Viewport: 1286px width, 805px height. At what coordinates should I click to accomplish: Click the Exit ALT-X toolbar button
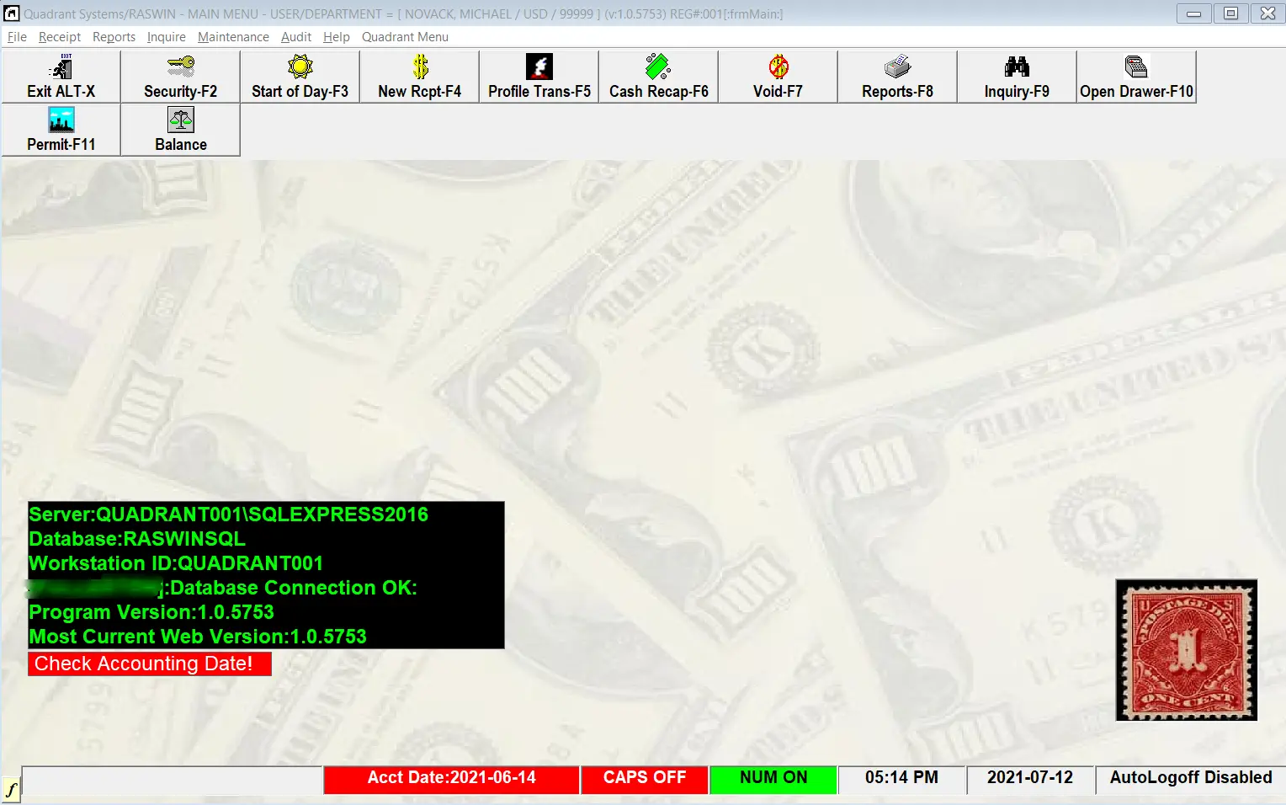[61, 77]
